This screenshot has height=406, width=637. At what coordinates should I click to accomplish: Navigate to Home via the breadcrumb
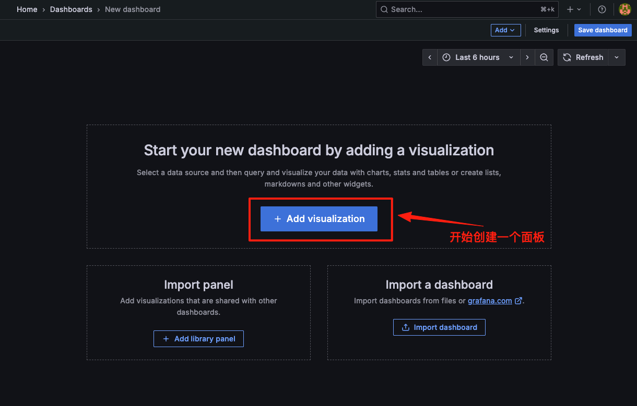click(x=27, y=9)
